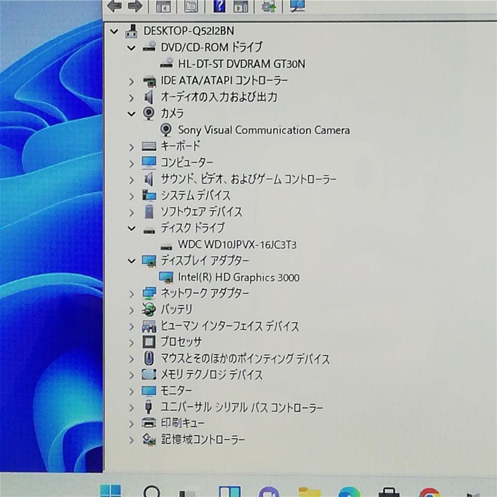Click the HL-DT-ST DVDRAM drive icon
Viewport: 497px width, 497px height.
point(166,64)
